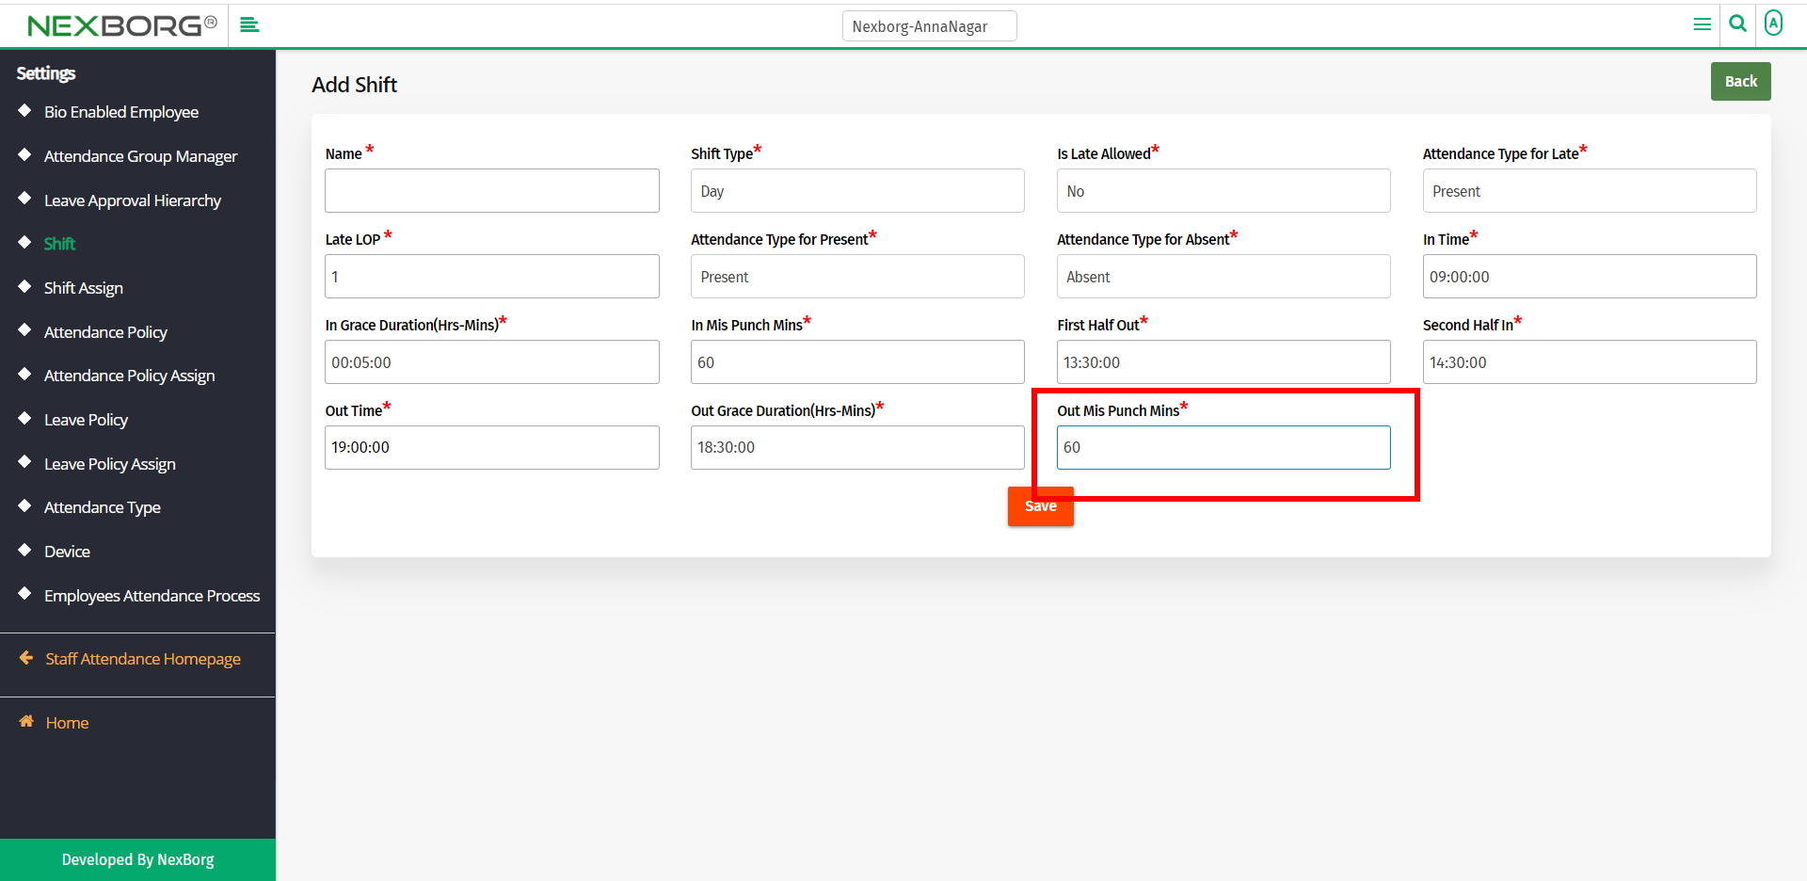Open Attendance Type for Present dropdown
Screen dimensions: 1807x881
(x=857, y=277)
